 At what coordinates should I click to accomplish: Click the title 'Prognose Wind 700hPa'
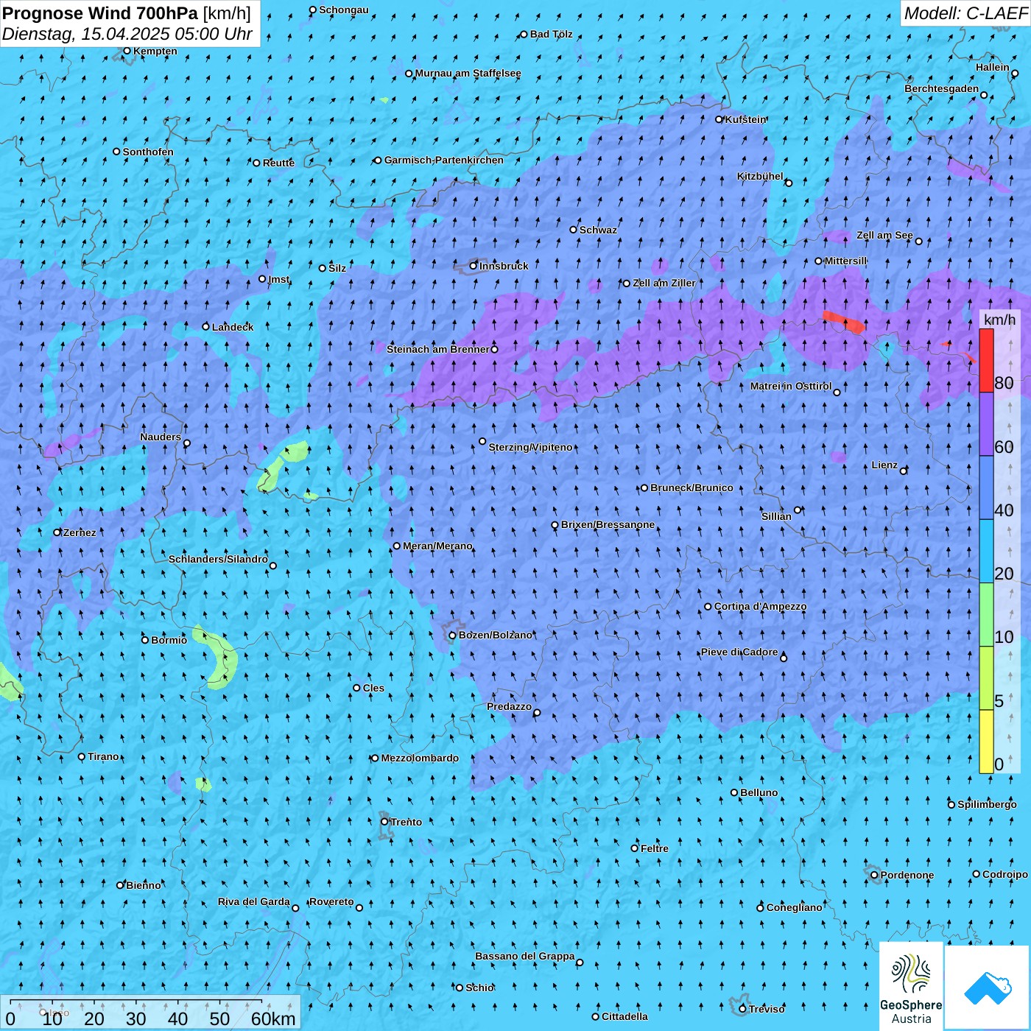(100, 13)
